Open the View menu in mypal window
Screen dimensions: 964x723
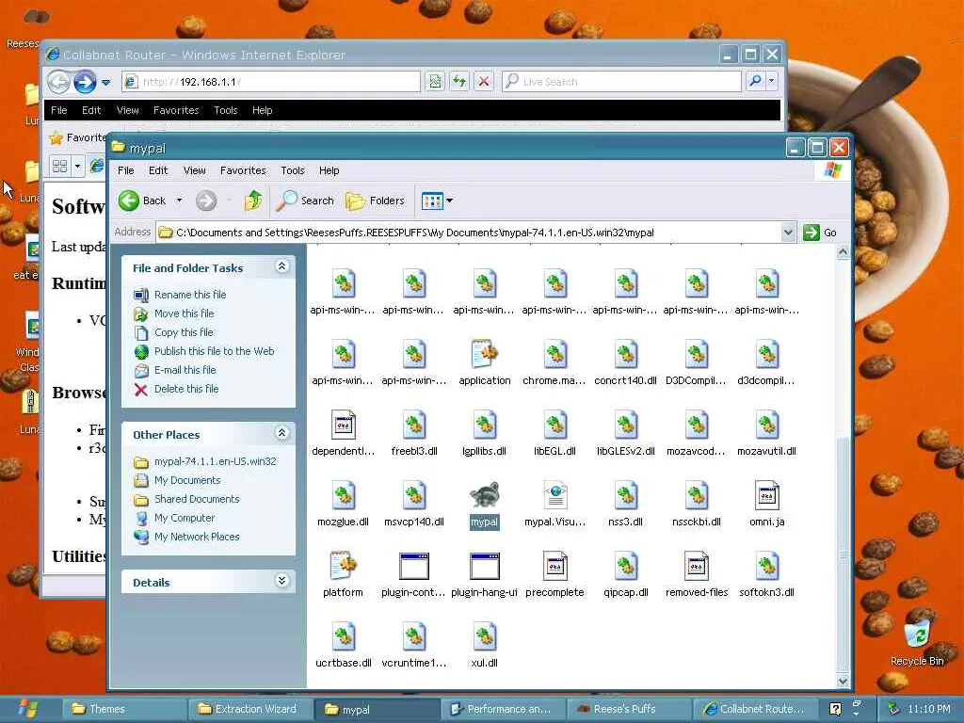pos(194,170)
